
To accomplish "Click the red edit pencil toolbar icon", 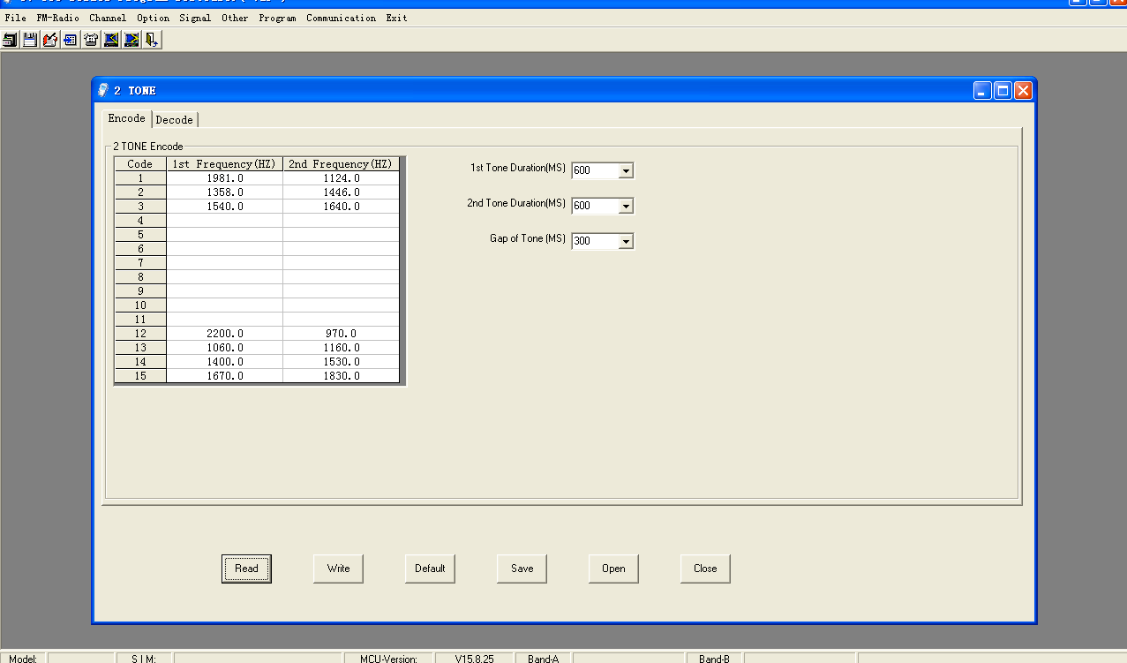I will point(50,40).
